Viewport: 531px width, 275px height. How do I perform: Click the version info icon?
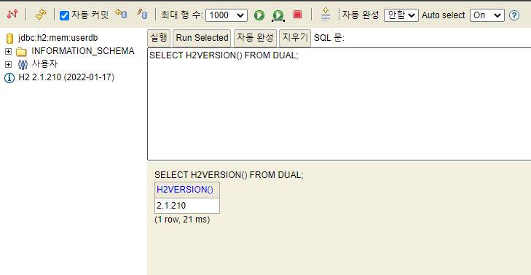click(9, 78)
